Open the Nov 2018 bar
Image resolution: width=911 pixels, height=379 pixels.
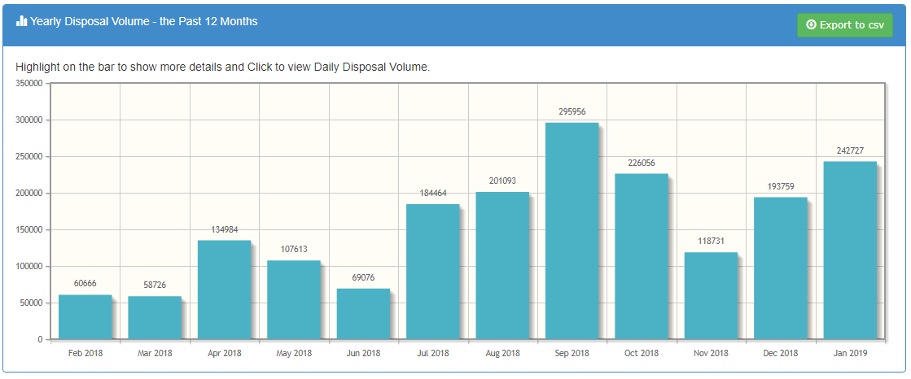click(x=712, y=295)
